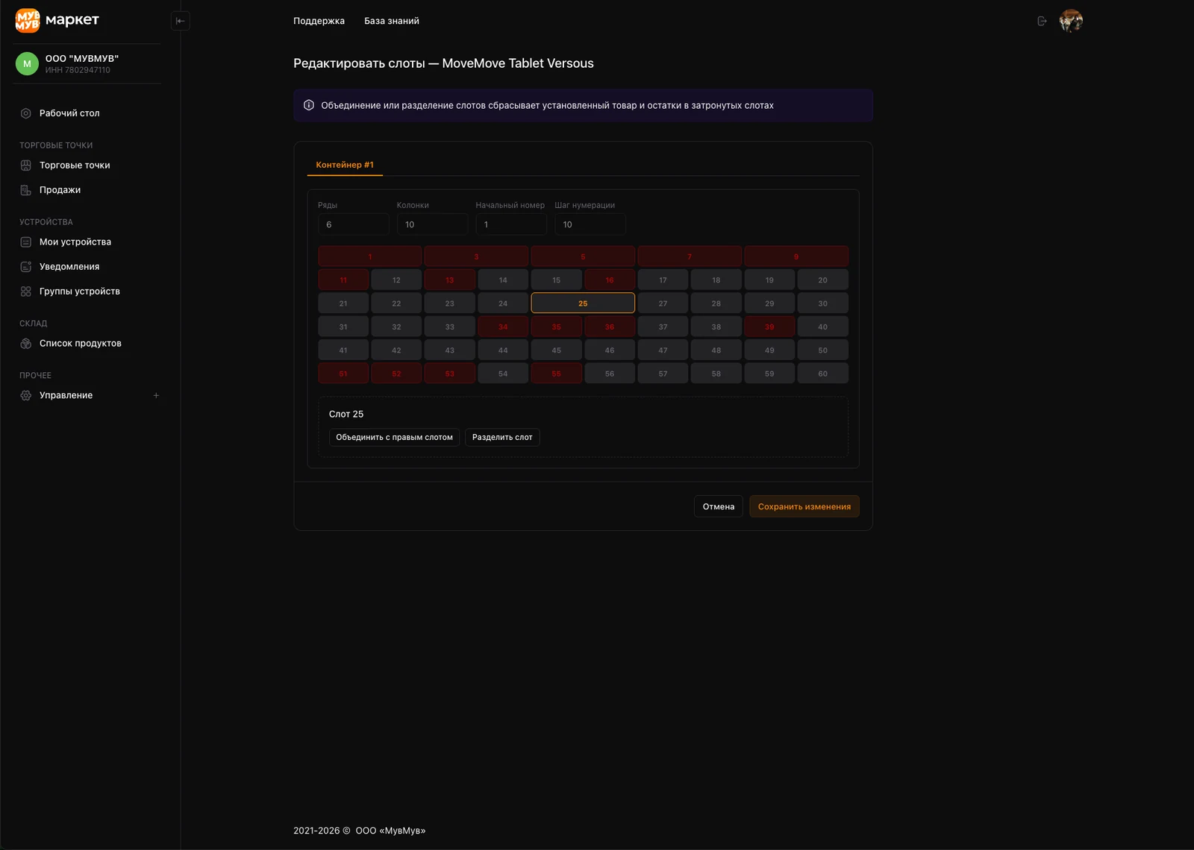
Task: Click the МувМув Маркет logo
Action: (x=57, y=21)
